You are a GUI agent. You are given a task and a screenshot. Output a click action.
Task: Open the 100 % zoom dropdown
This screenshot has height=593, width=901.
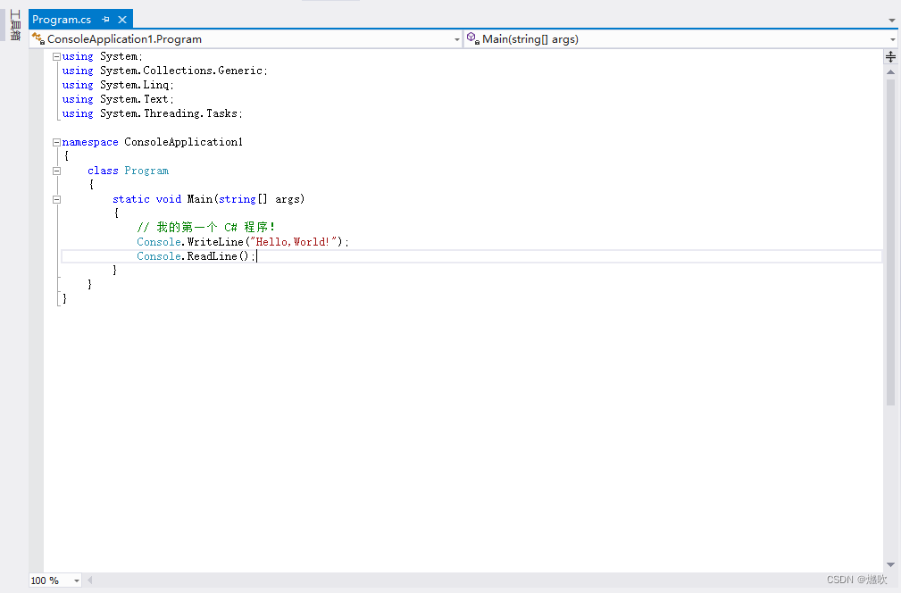click(x=77, y=580)
